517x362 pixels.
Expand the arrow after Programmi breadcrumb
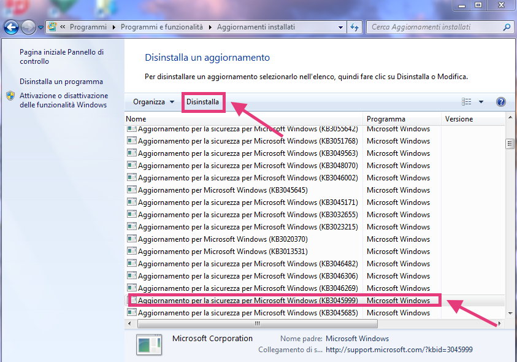pyautogui.click(x=113, y=28)
